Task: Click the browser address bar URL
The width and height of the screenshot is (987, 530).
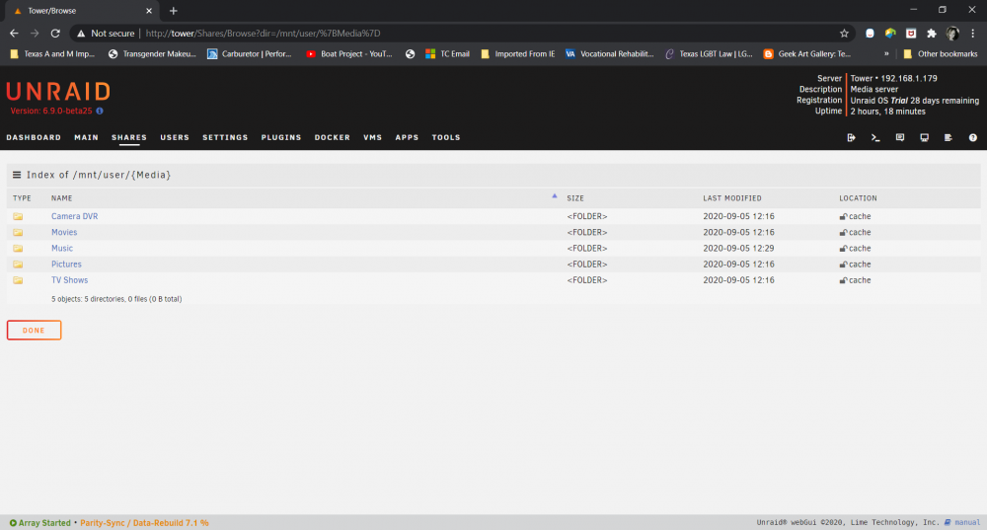Action: (x=264, y=34)
